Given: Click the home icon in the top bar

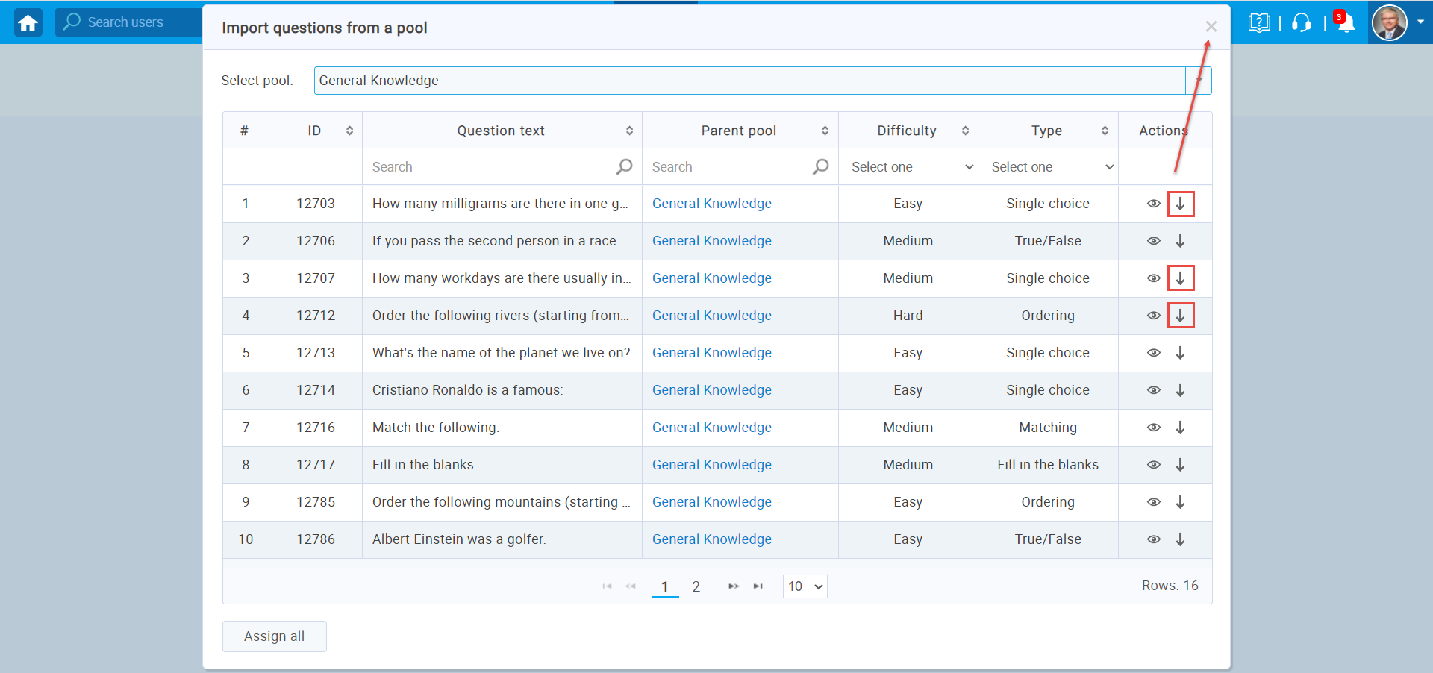Looking at the screenshot, I should (x=28, y=22).
